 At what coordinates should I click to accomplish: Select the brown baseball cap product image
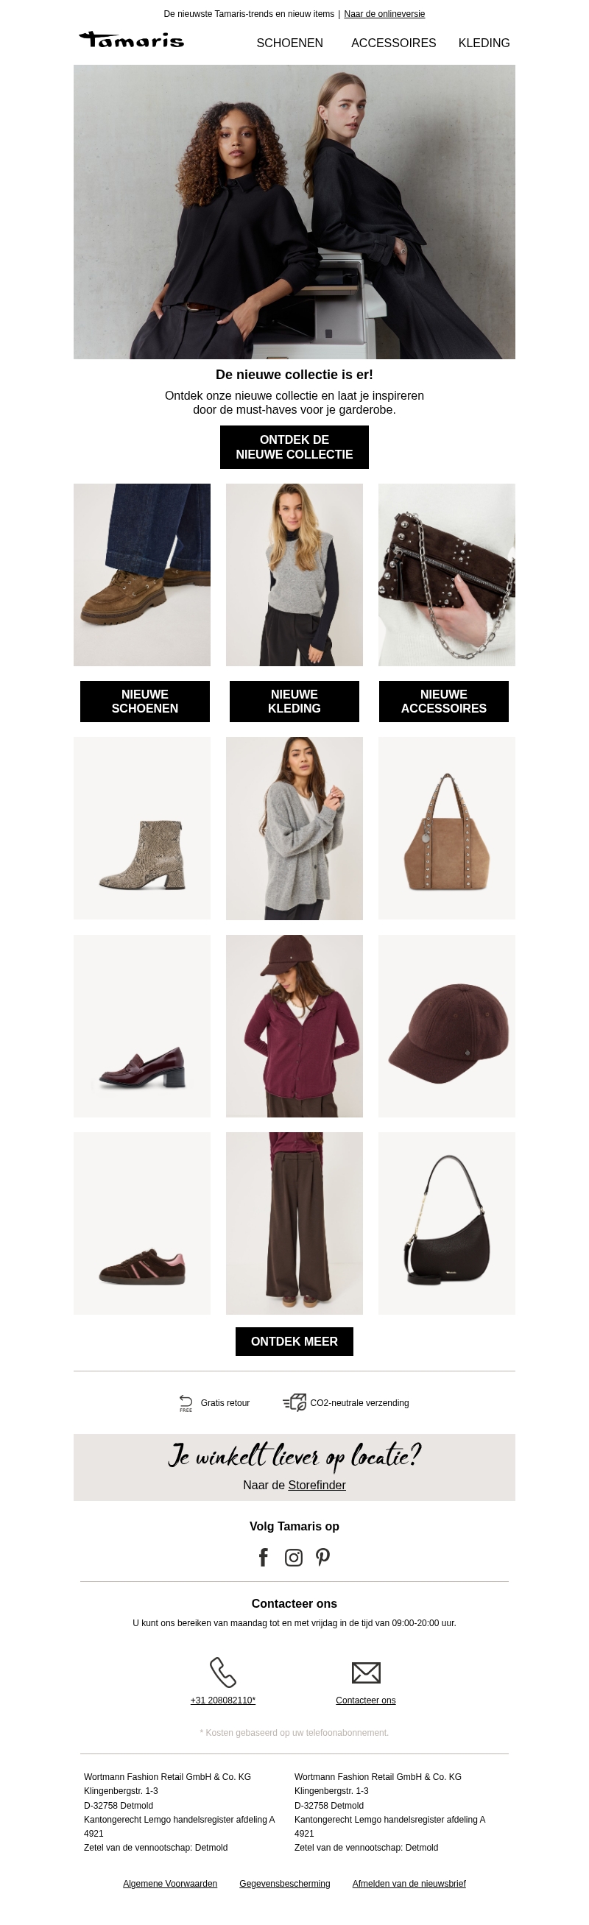[x=447, y=1026]
